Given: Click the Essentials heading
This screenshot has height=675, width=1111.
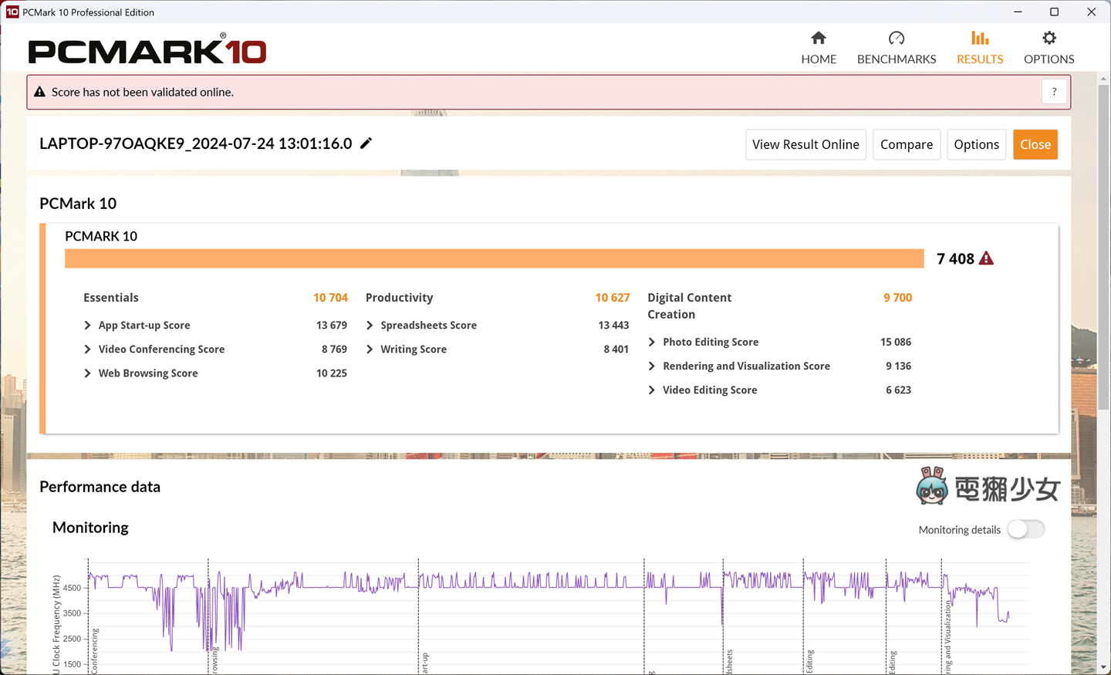Looking at the screenshot, I should tap(111, 298).
